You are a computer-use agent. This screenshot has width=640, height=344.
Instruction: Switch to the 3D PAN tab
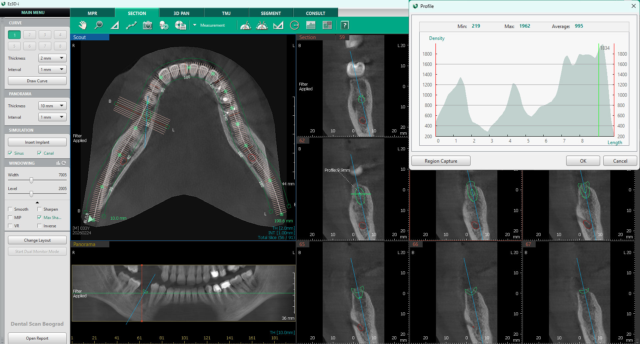coord(182,13)
